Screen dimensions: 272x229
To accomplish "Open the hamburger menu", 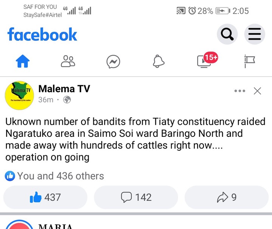I will pos(255,35).
